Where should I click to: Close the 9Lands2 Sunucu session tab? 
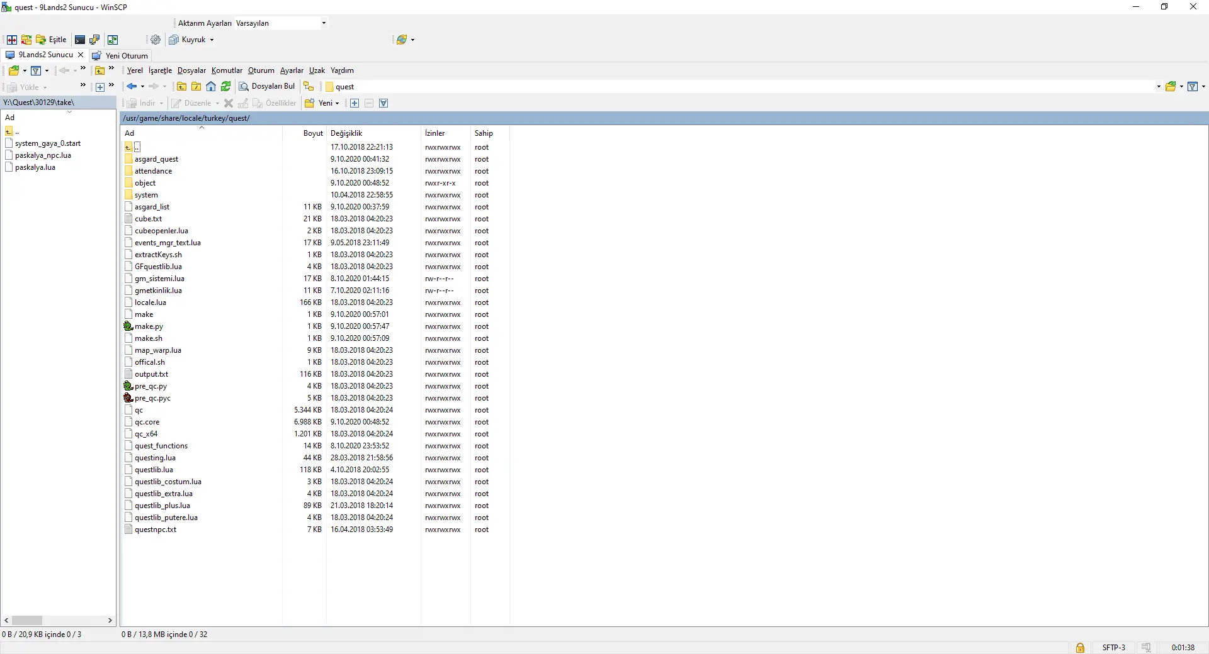tap(81, 55)
